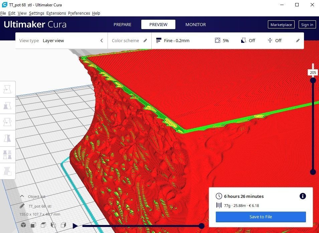Viewport: 319px width, 233px height.
Task: Click the filament material usage icon
Action: click(219, 205)
